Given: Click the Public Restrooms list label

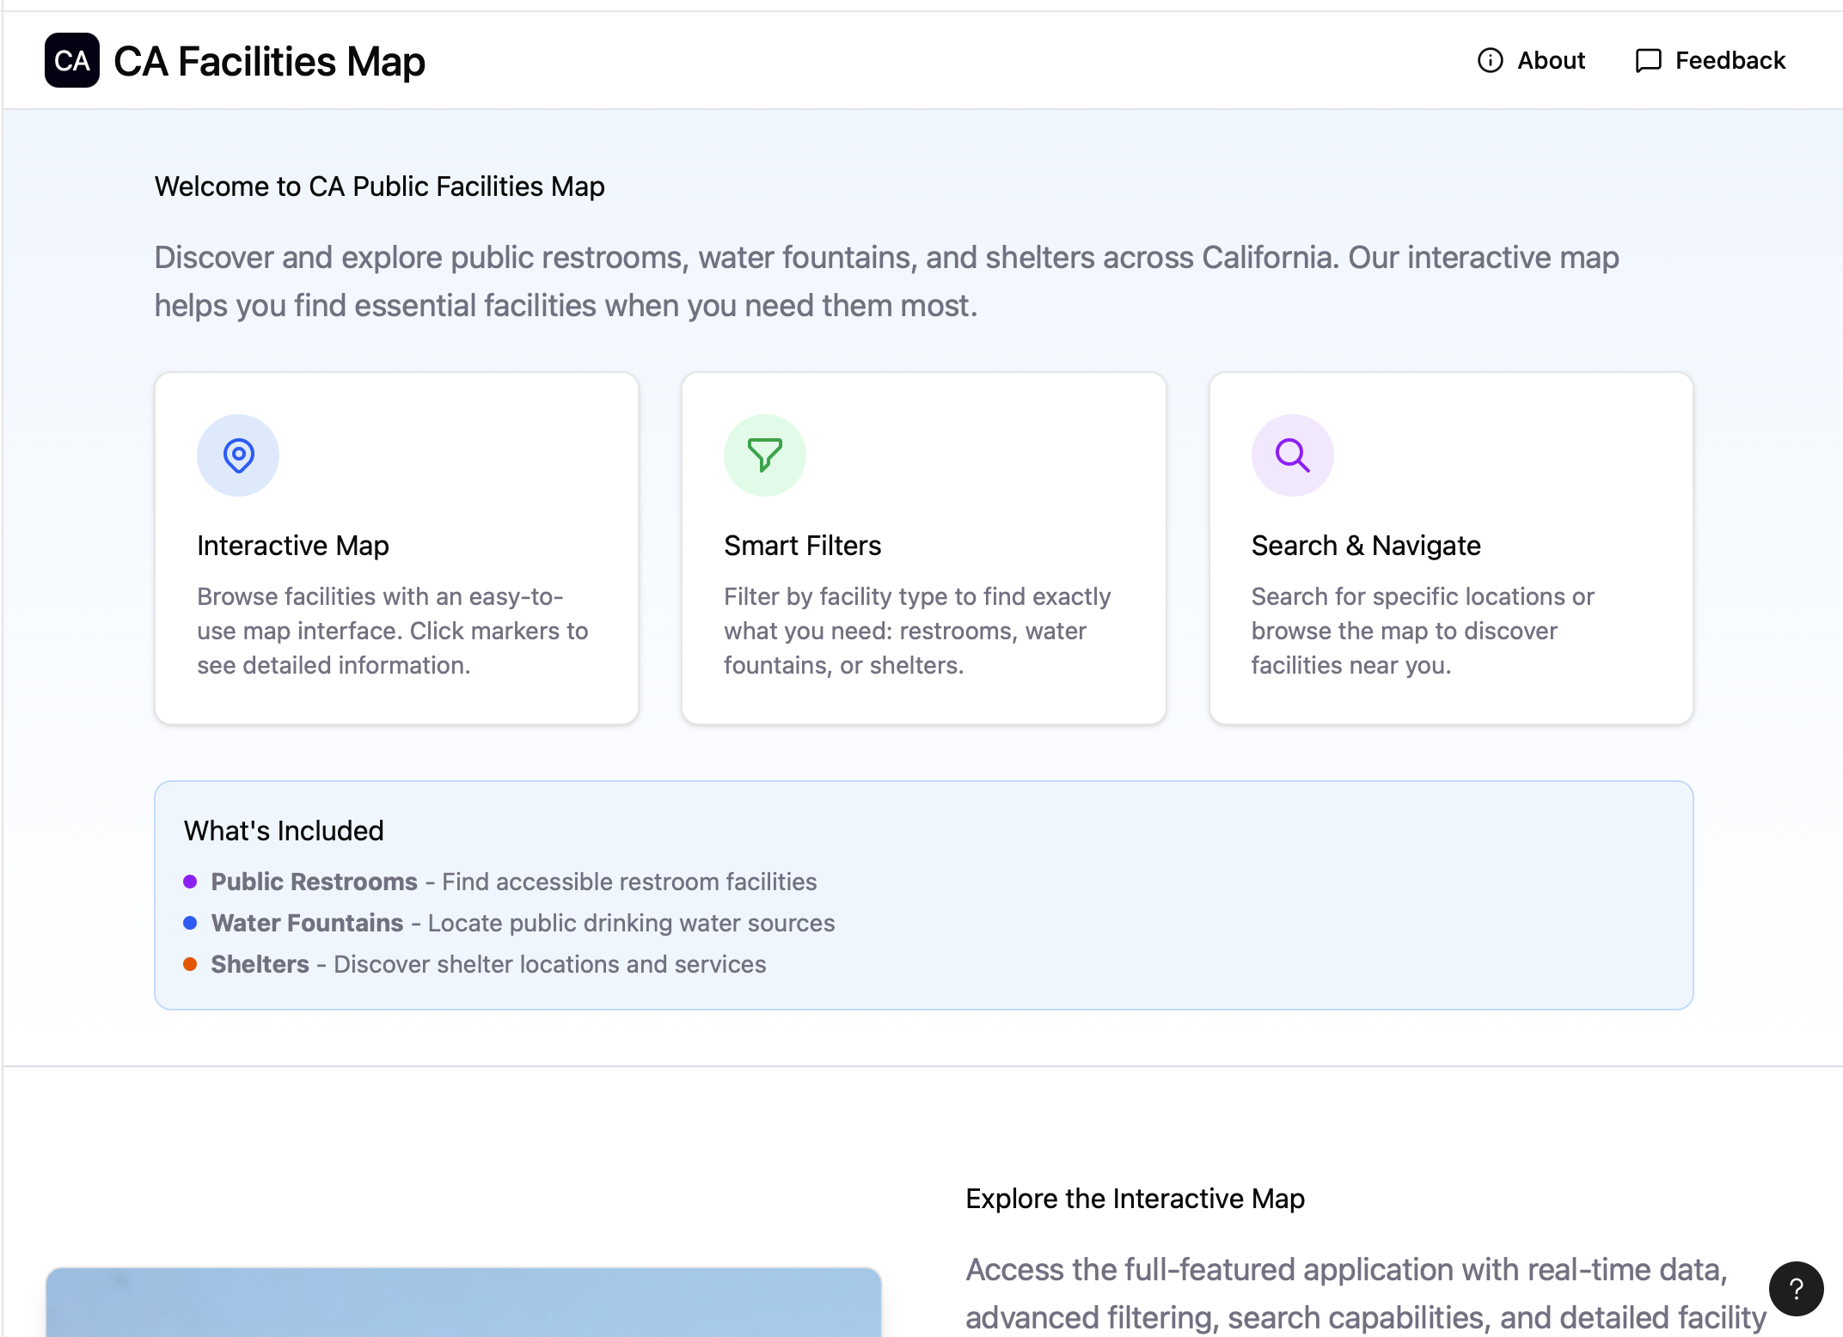Looking at the screenshot, I should pyautogui.click(x=314, y=882).
